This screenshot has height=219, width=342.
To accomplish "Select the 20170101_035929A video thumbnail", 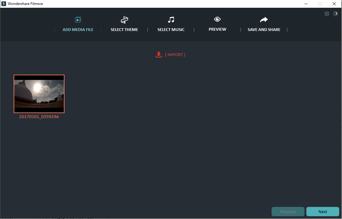I will tap(39, 94).
